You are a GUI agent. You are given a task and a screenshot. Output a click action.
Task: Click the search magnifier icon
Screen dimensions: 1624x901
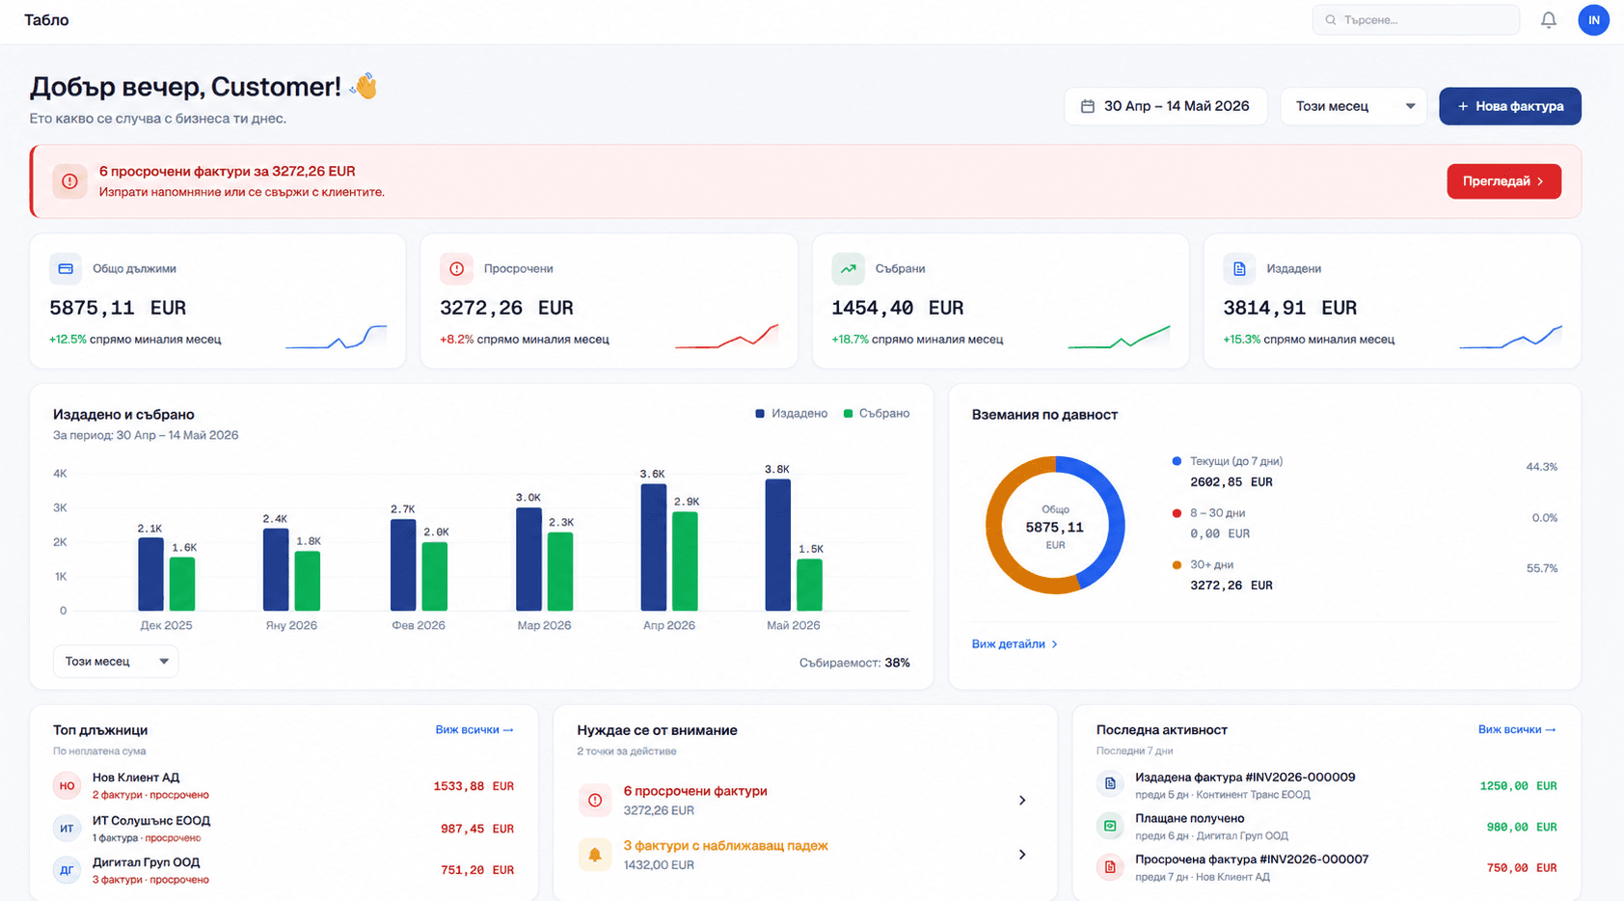click(x=1331, y=19)
